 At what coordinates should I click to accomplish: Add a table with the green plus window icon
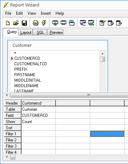point(55,23)
